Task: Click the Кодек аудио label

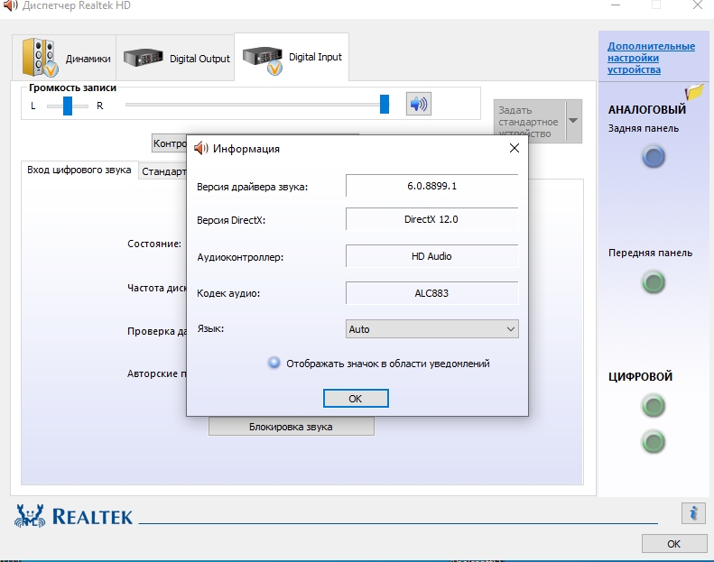Action: (228, 293)
